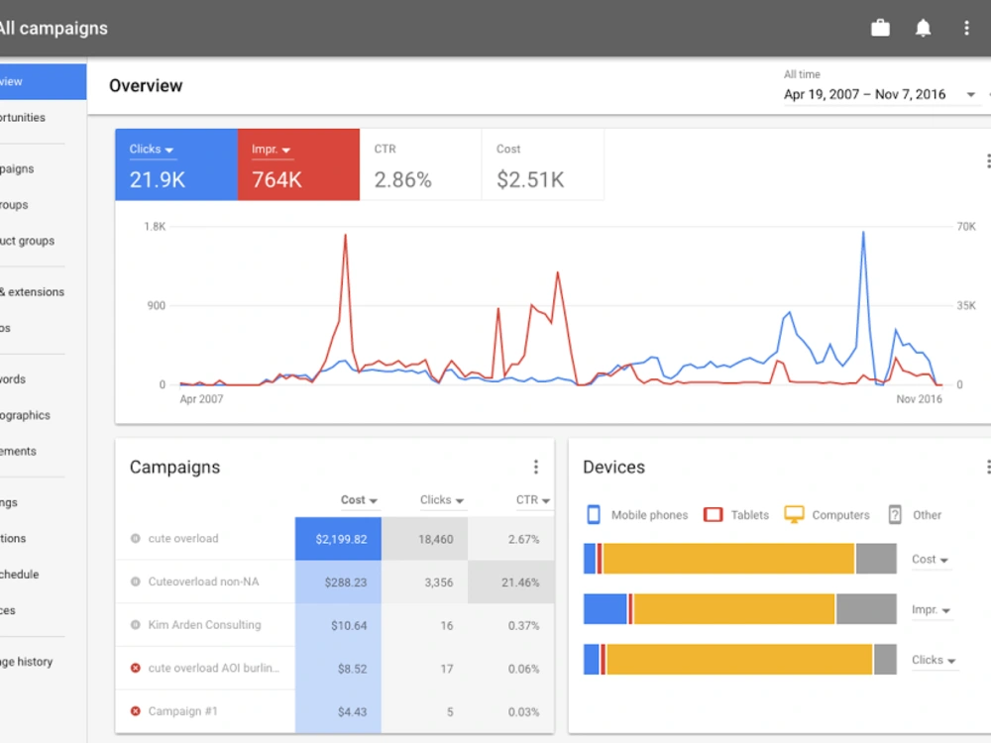Open Opportunities in the sidebar
991x743 pixels.
pos(23,118)
